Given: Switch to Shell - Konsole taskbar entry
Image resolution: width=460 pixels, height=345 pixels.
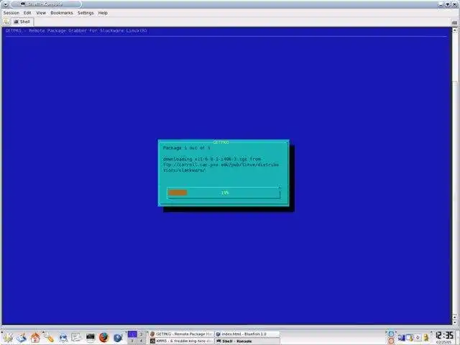Looking at the screenshot, I should click(247, 341).
